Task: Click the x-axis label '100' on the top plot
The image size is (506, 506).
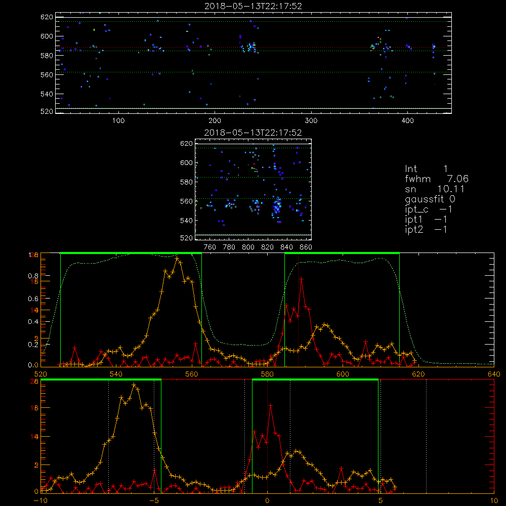Action: [x=118, y=121]
